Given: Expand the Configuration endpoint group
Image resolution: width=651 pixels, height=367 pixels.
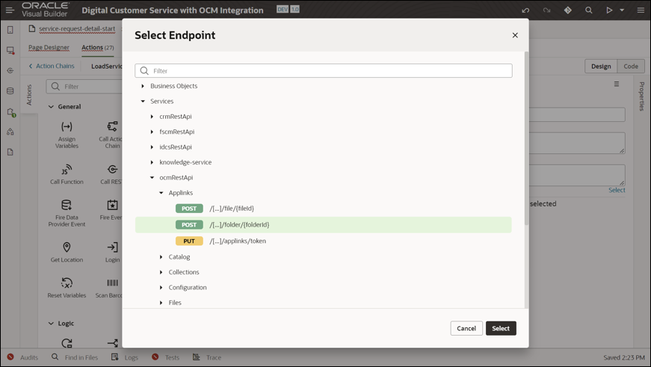Looking at the screenshot, I should 161,287.
